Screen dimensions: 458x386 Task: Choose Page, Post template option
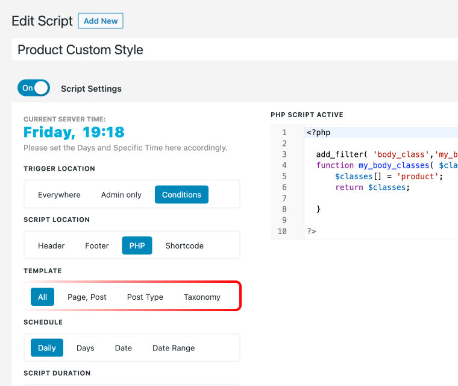(87, 297)
